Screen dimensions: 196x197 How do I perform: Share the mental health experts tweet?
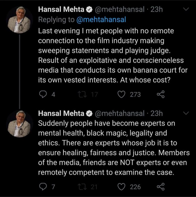pos(160,187)
